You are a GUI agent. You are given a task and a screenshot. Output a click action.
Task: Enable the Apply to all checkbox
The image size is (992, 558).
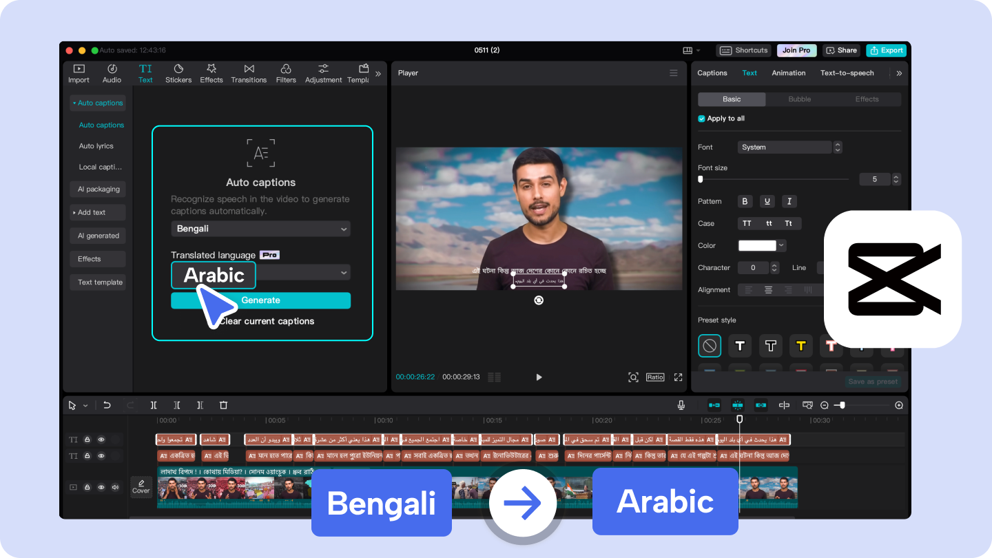pos(701,118)
